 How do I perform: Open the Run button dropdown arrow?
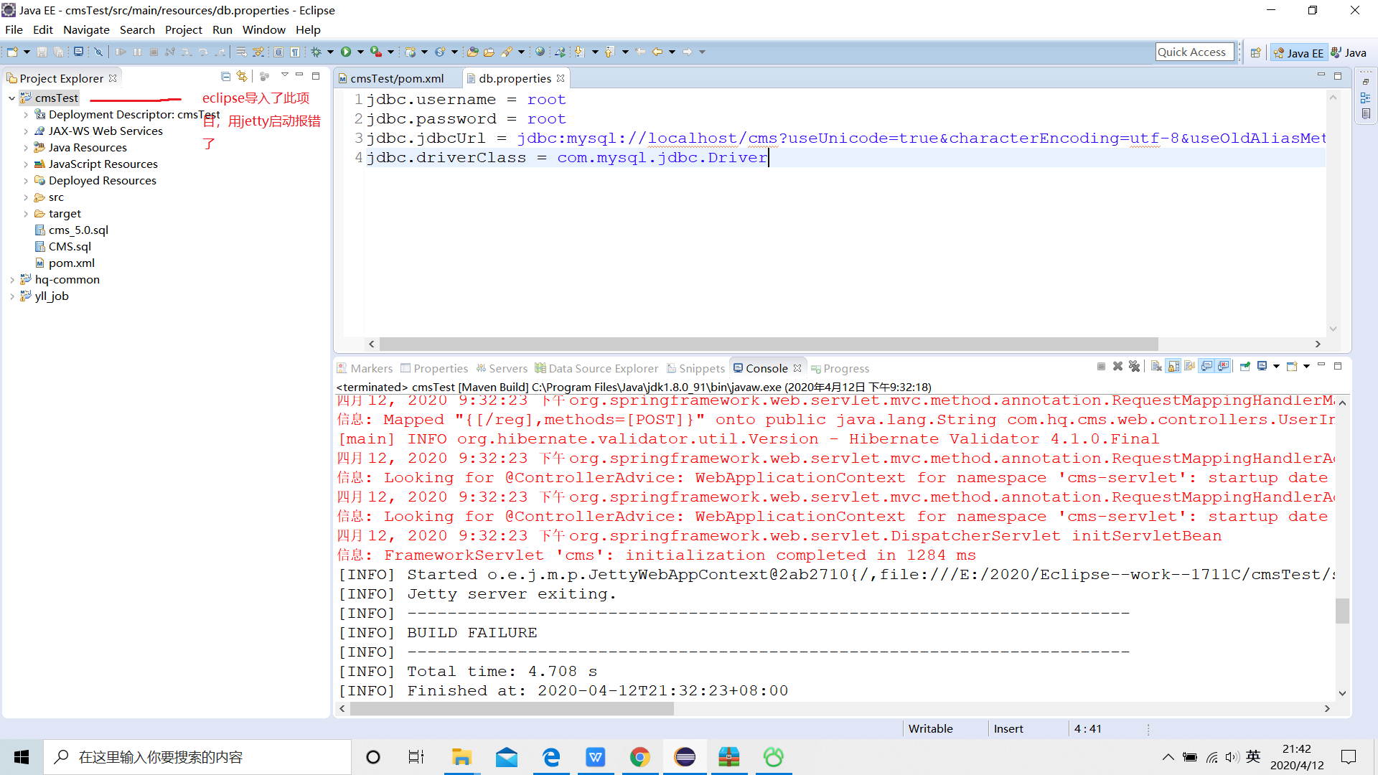(360, 52)
